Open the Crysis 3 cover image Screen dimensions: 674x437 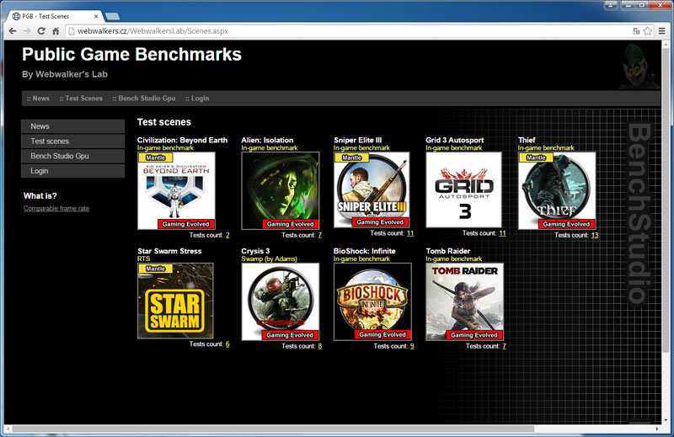(x=281, y=301)
